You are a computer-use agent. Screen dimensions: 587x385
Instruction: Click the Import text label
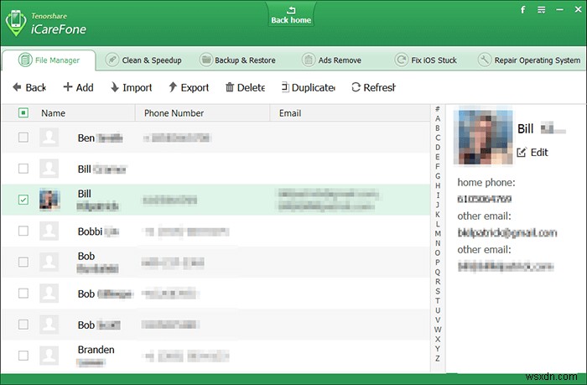click(137, 87)
